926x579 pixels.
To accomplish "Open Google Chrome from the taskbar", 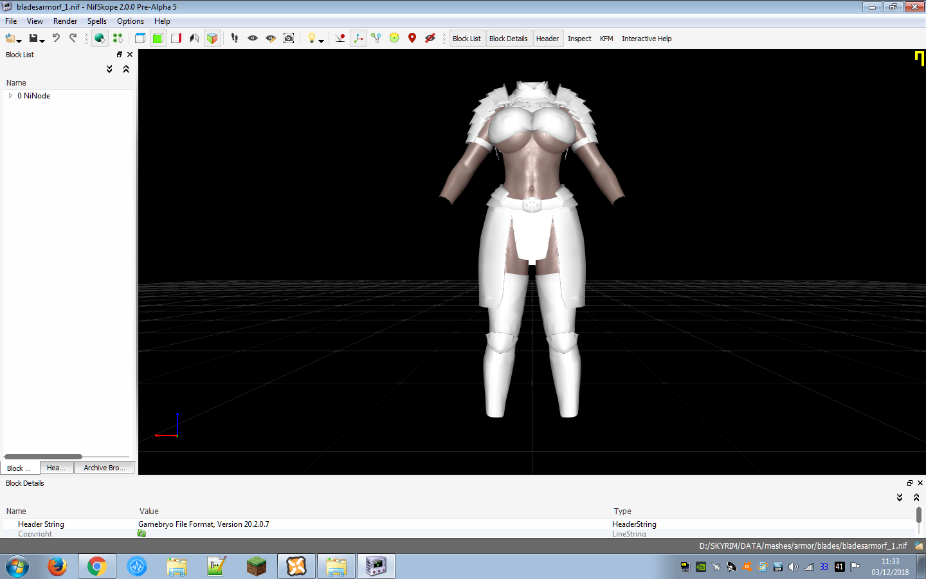I will click(97, 566).
